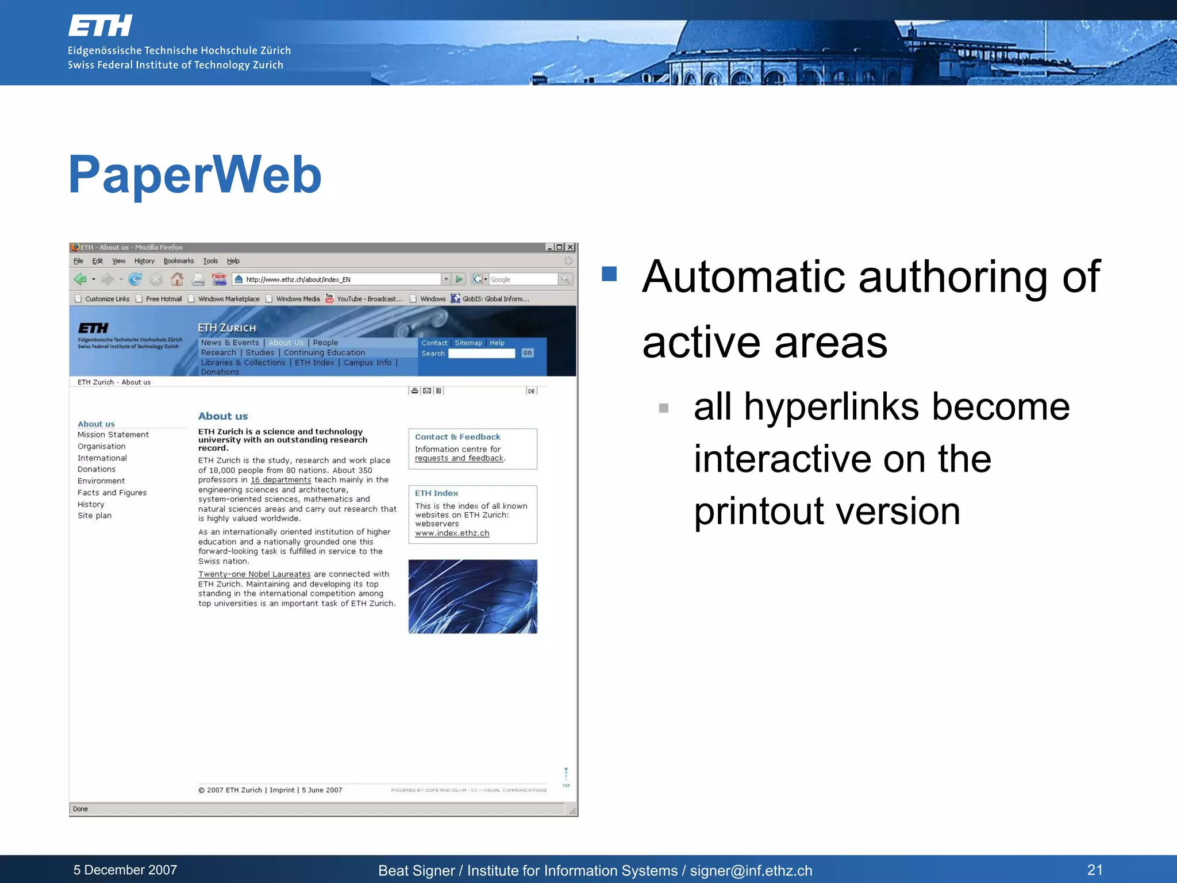Click the requests and feedback link

click(459, 458)
